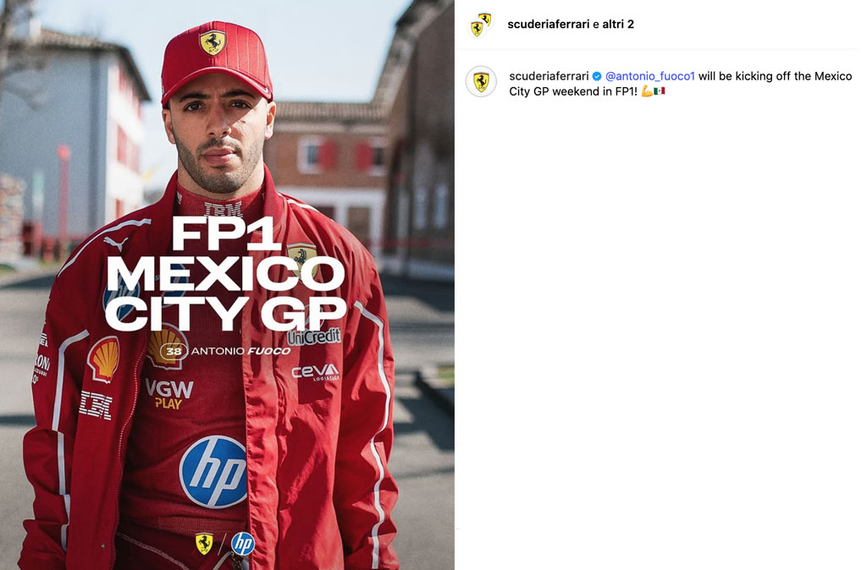867x570 pixels.
Task: Open scuderiaferrari profile from the caption username
Action: click(x=549, y=76)
